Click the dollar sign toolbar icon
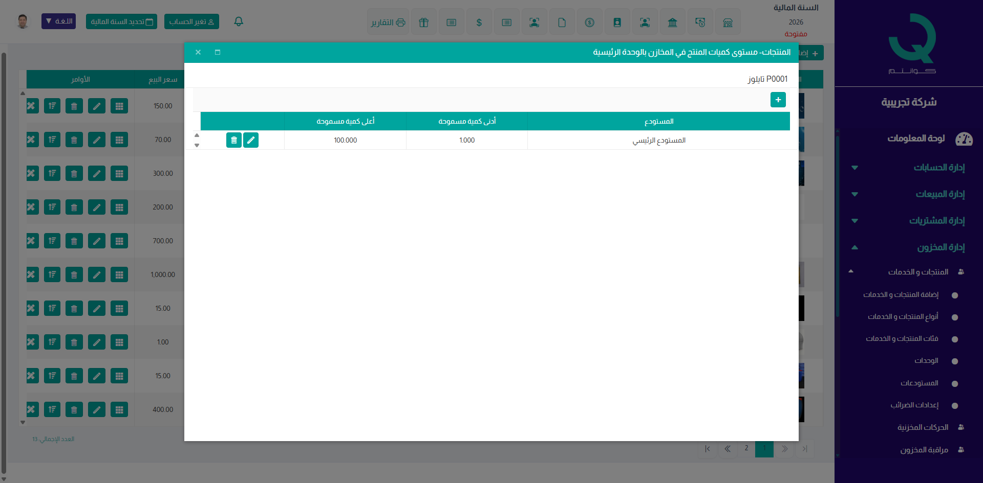 [x=479, y=22]
